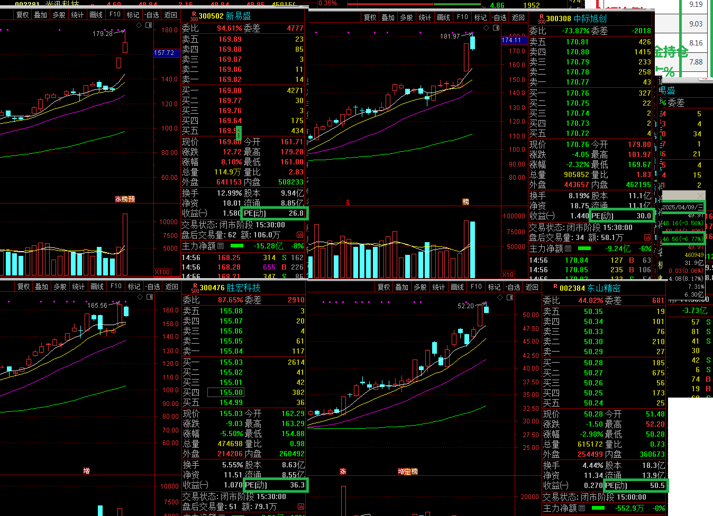Image resolution: width=713 pixels, height=516 pixels.
Task: Click date 2025/04/09/三 in right window
Action: point(683,207)
